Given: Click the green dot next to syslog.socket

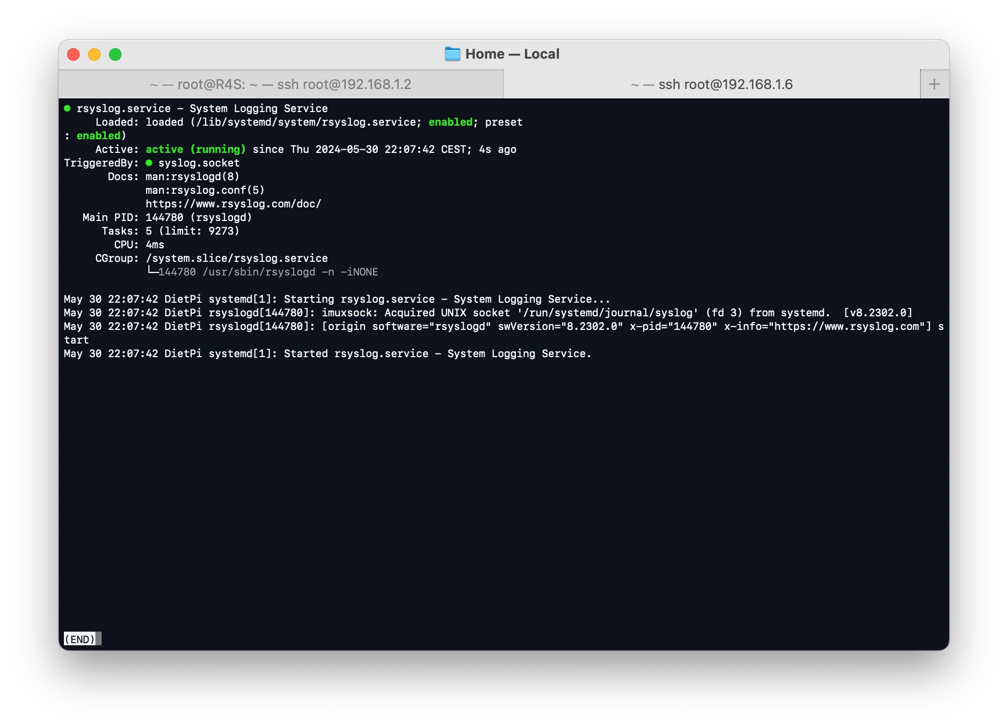Looking at the screenshot, I should point(149,163).
